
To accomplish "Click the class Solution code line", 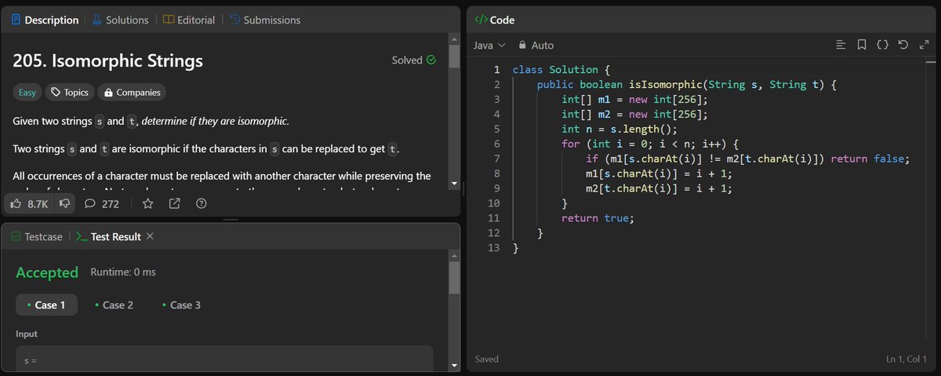I will [561, 70].
